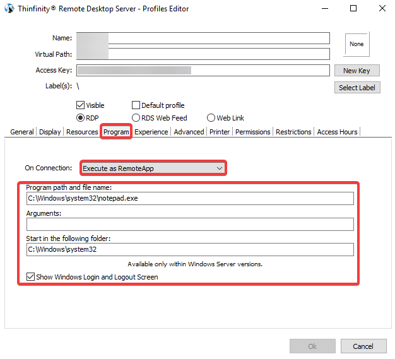Viewport: 395px width, 359px height.
Task: Click the None icon placeholder box
Action: [357, 44]
